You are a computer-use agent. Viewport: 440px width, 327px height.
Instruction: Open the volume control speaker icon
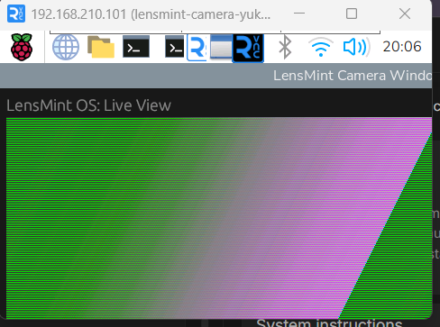coord(356,47)
